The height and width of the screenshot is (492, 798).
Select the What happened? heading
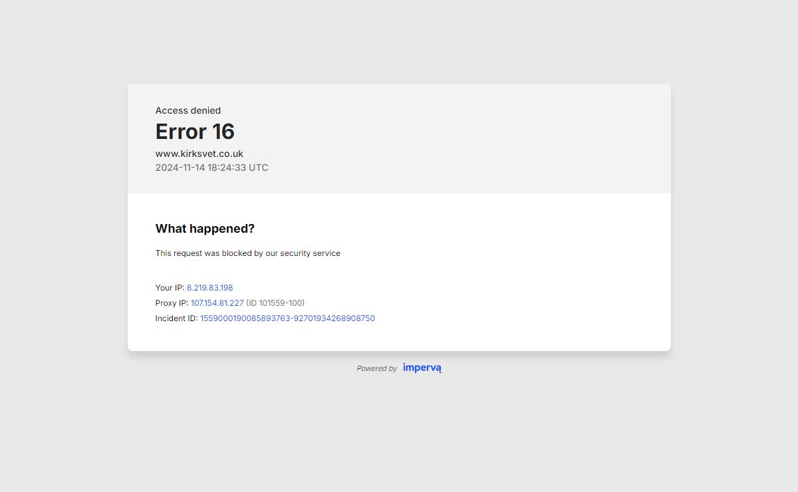point(205,229)
